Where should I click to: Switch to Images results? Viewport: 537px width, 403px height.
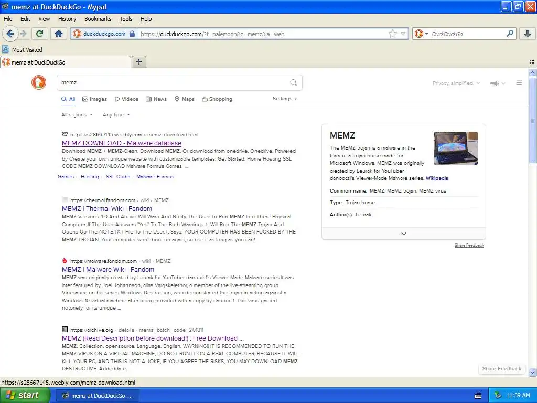pos(94,99)
